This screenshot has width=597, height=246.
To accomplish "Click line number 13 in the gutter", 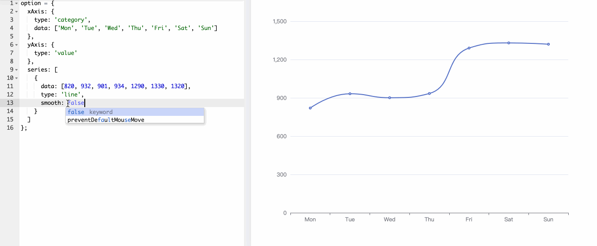I will tap(10, 103).
